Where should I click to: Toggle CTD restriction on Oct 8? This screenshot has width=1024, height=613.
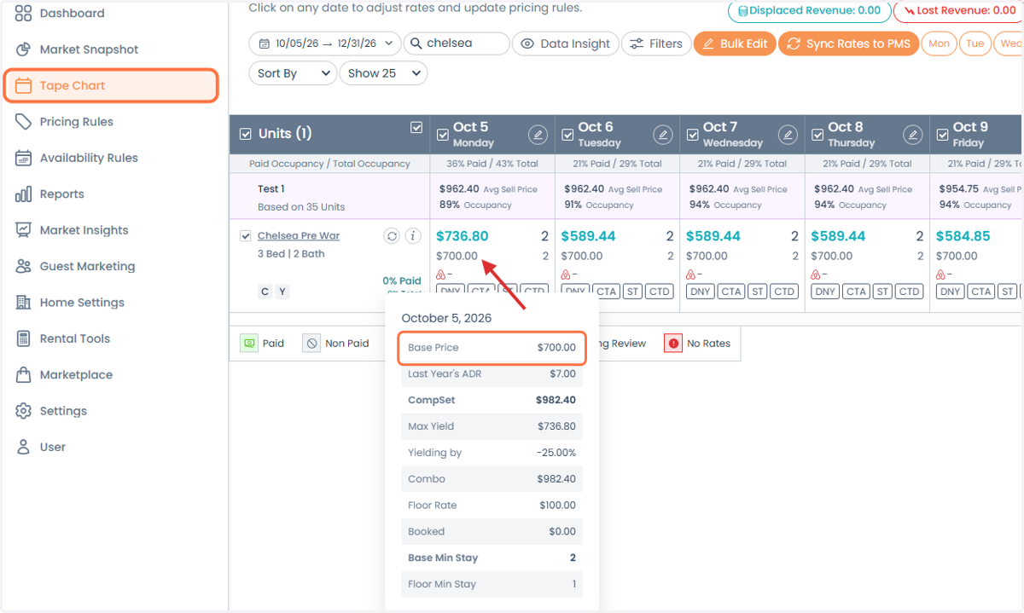(x=910, y=292)
